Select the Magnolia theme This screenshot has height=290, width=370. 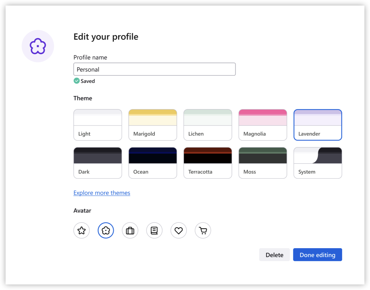tap(263, 125)
